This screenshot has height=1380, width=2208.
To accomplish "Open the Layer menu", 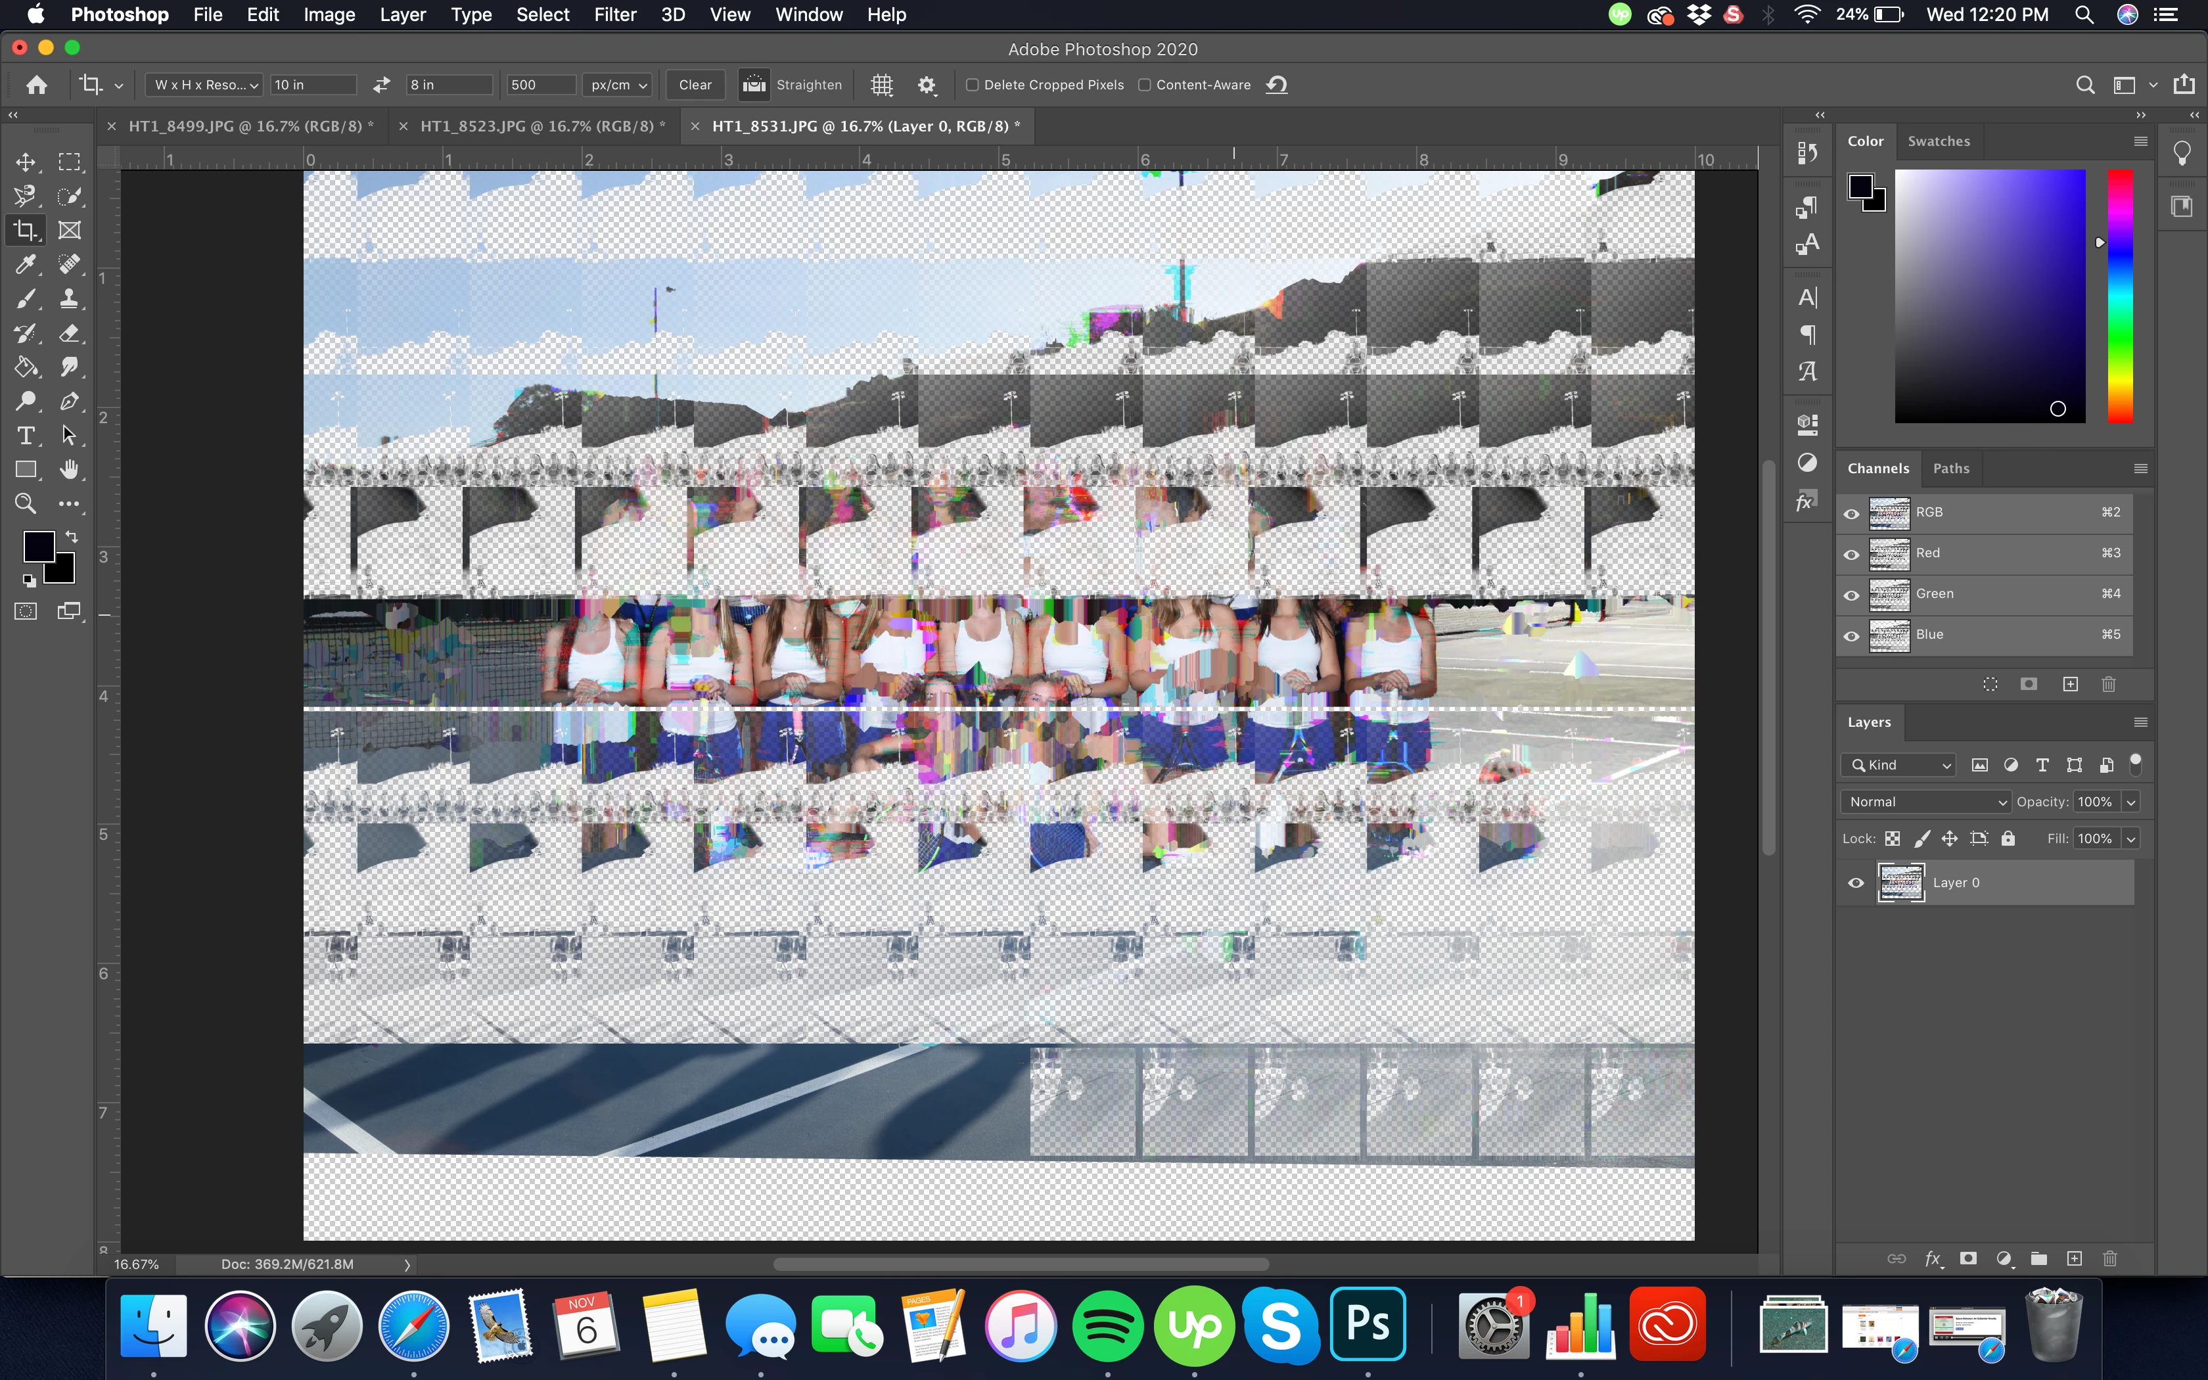I will (402, 14).
